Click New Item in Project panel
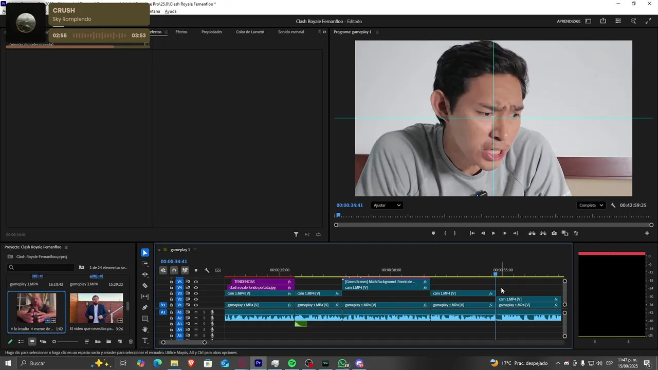The height and width of the screenshot is (370, 658). point(120,342)
